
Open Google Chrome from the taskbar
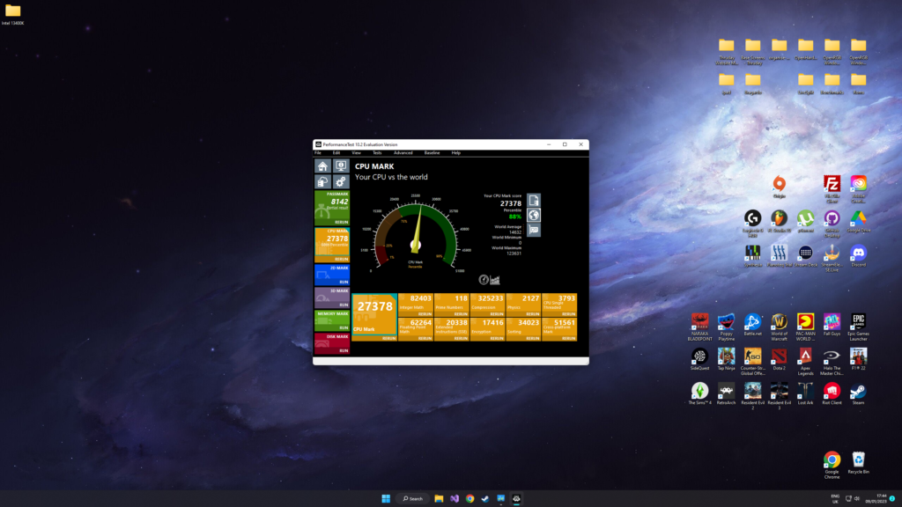470,498
